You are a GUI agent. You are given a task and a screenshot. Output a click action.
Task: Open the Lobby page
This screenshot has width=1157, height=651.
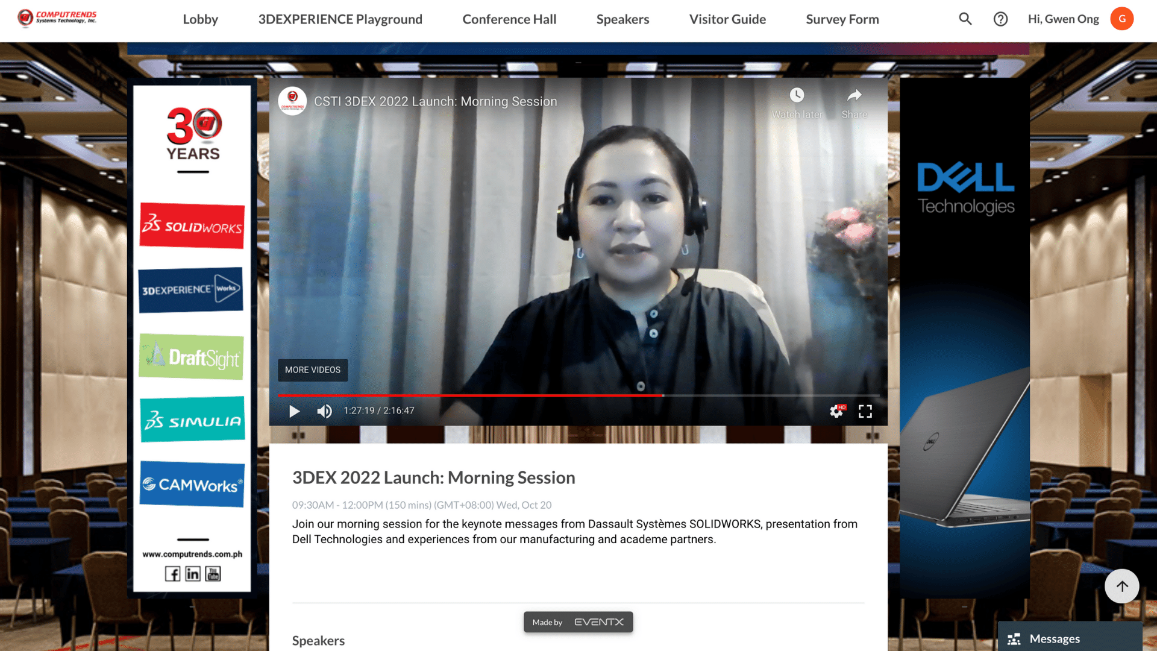(200, 19)
